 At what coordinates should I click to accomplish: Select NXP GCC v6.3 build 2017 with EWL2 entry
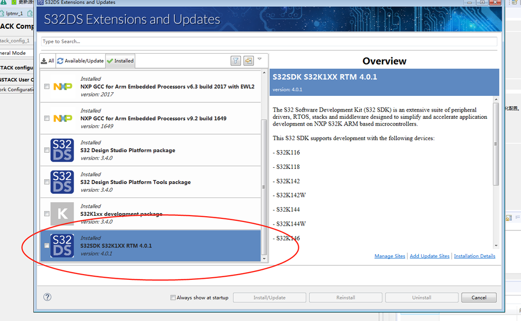tap(151, 87)
